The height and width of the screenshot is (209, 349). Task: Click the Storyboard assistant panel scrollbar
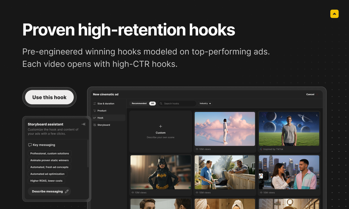click(88, 153)
